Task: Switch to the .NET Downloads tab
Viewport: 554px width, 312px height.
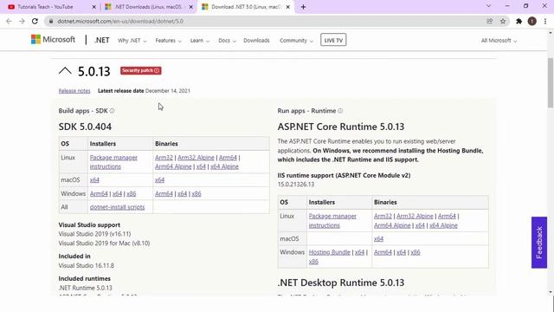Action: pos(148,7)
